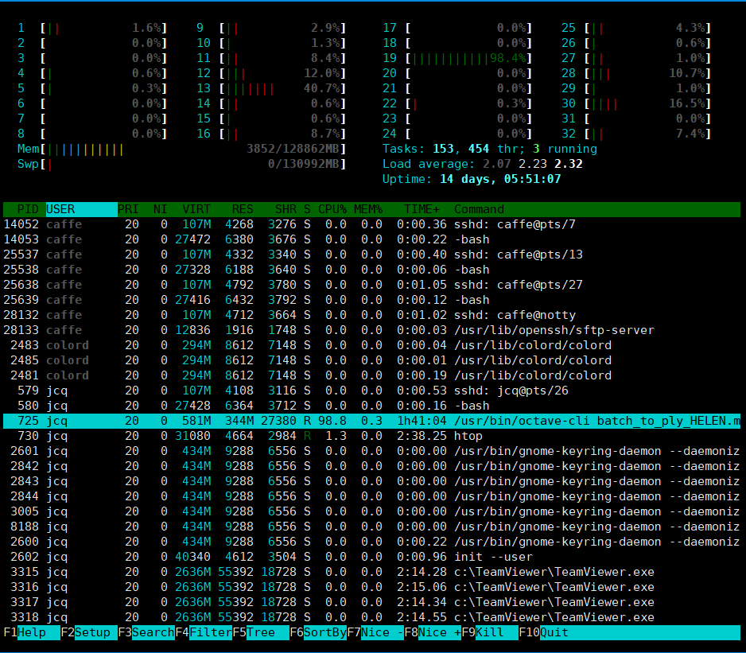Select colord process with PID 2483

pyautogui.click(x=371, y=345)
